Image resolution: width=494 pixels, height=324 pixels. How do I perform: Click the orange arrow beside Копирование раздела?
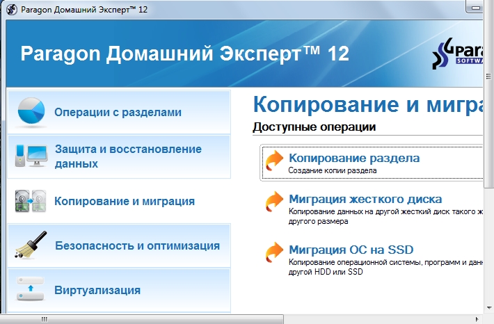coord(273,161)
